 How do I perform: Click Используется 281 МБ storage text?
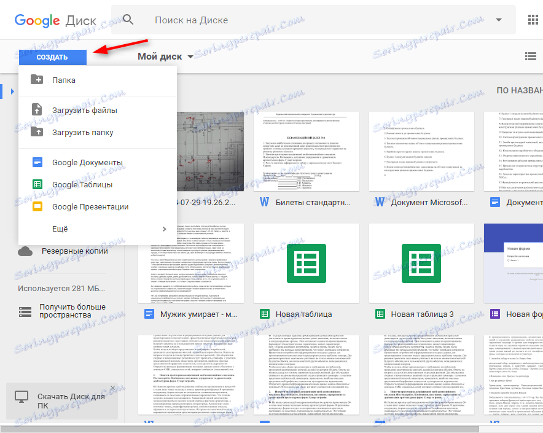coord(61,288)
